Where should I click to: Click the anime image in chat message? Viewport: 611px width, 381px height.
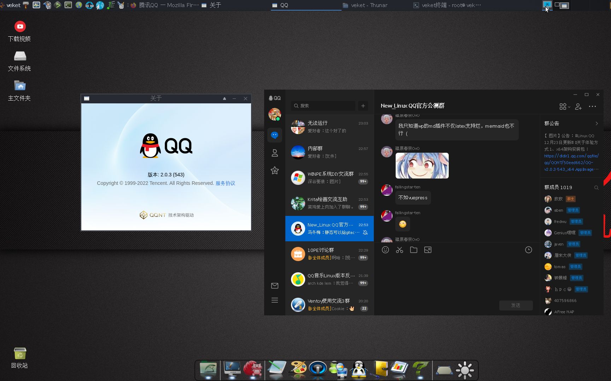point(422,165)
